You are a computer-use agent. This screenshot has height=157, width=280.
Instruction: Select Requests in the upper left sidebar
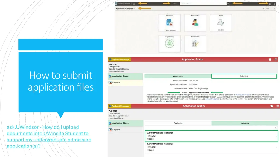click(x=116, y=83)
